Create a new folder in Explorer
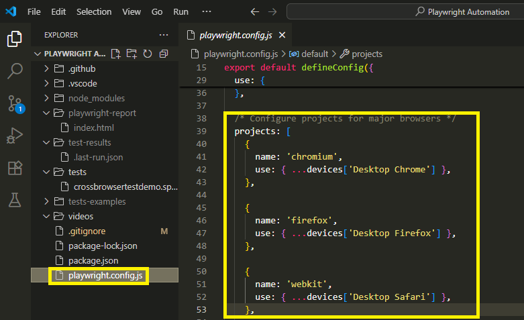Image resolution: width=524 pixels, height=320 pixels. (x=132, y=54)
